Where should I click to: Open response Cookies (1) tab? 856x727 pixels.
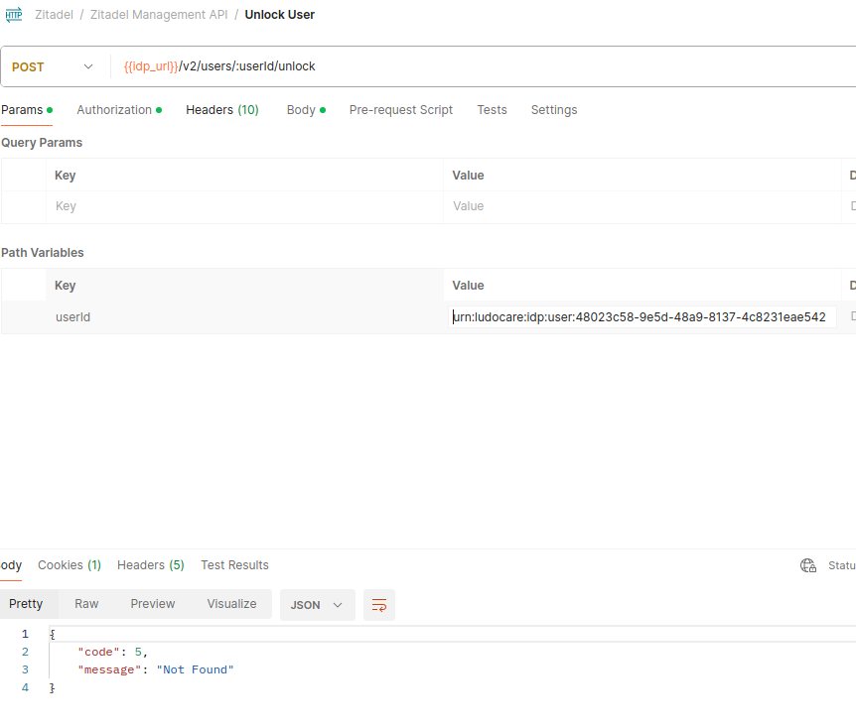(x=70, y=565)
